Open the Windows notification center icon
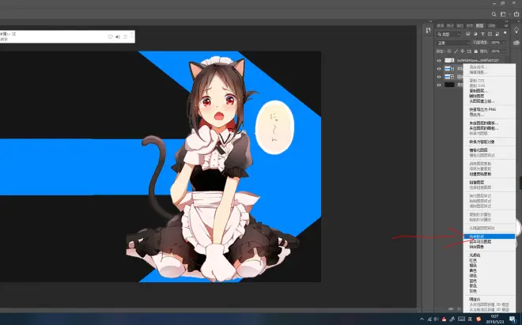 pos(513,319)
